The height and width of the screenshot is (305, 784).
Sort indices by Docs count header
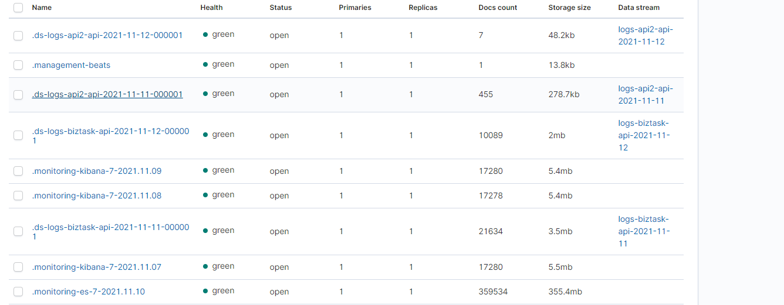pos(498,8)
